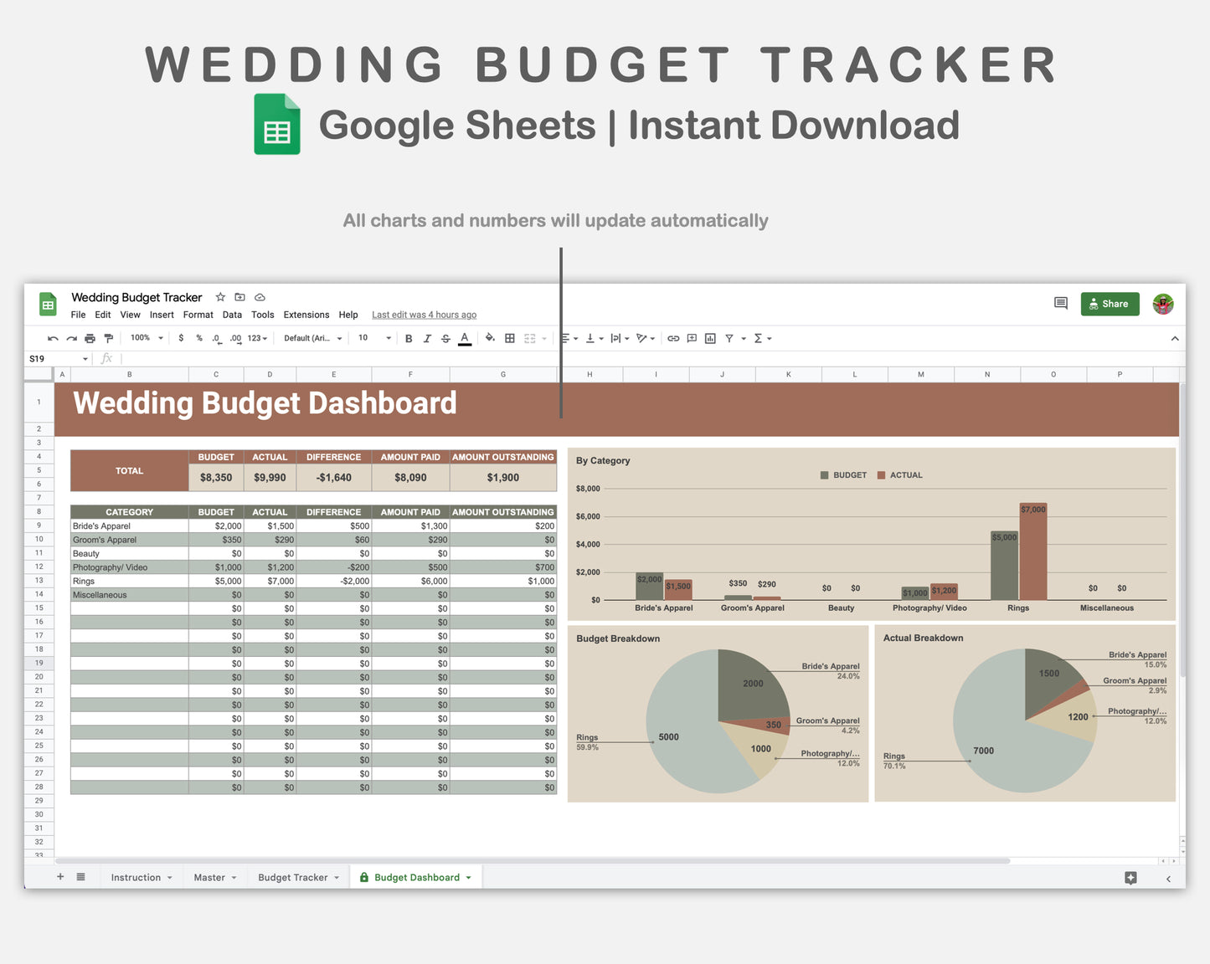Switch to the Master sheet tab
Screen dimensions: 1210x964
209,877
